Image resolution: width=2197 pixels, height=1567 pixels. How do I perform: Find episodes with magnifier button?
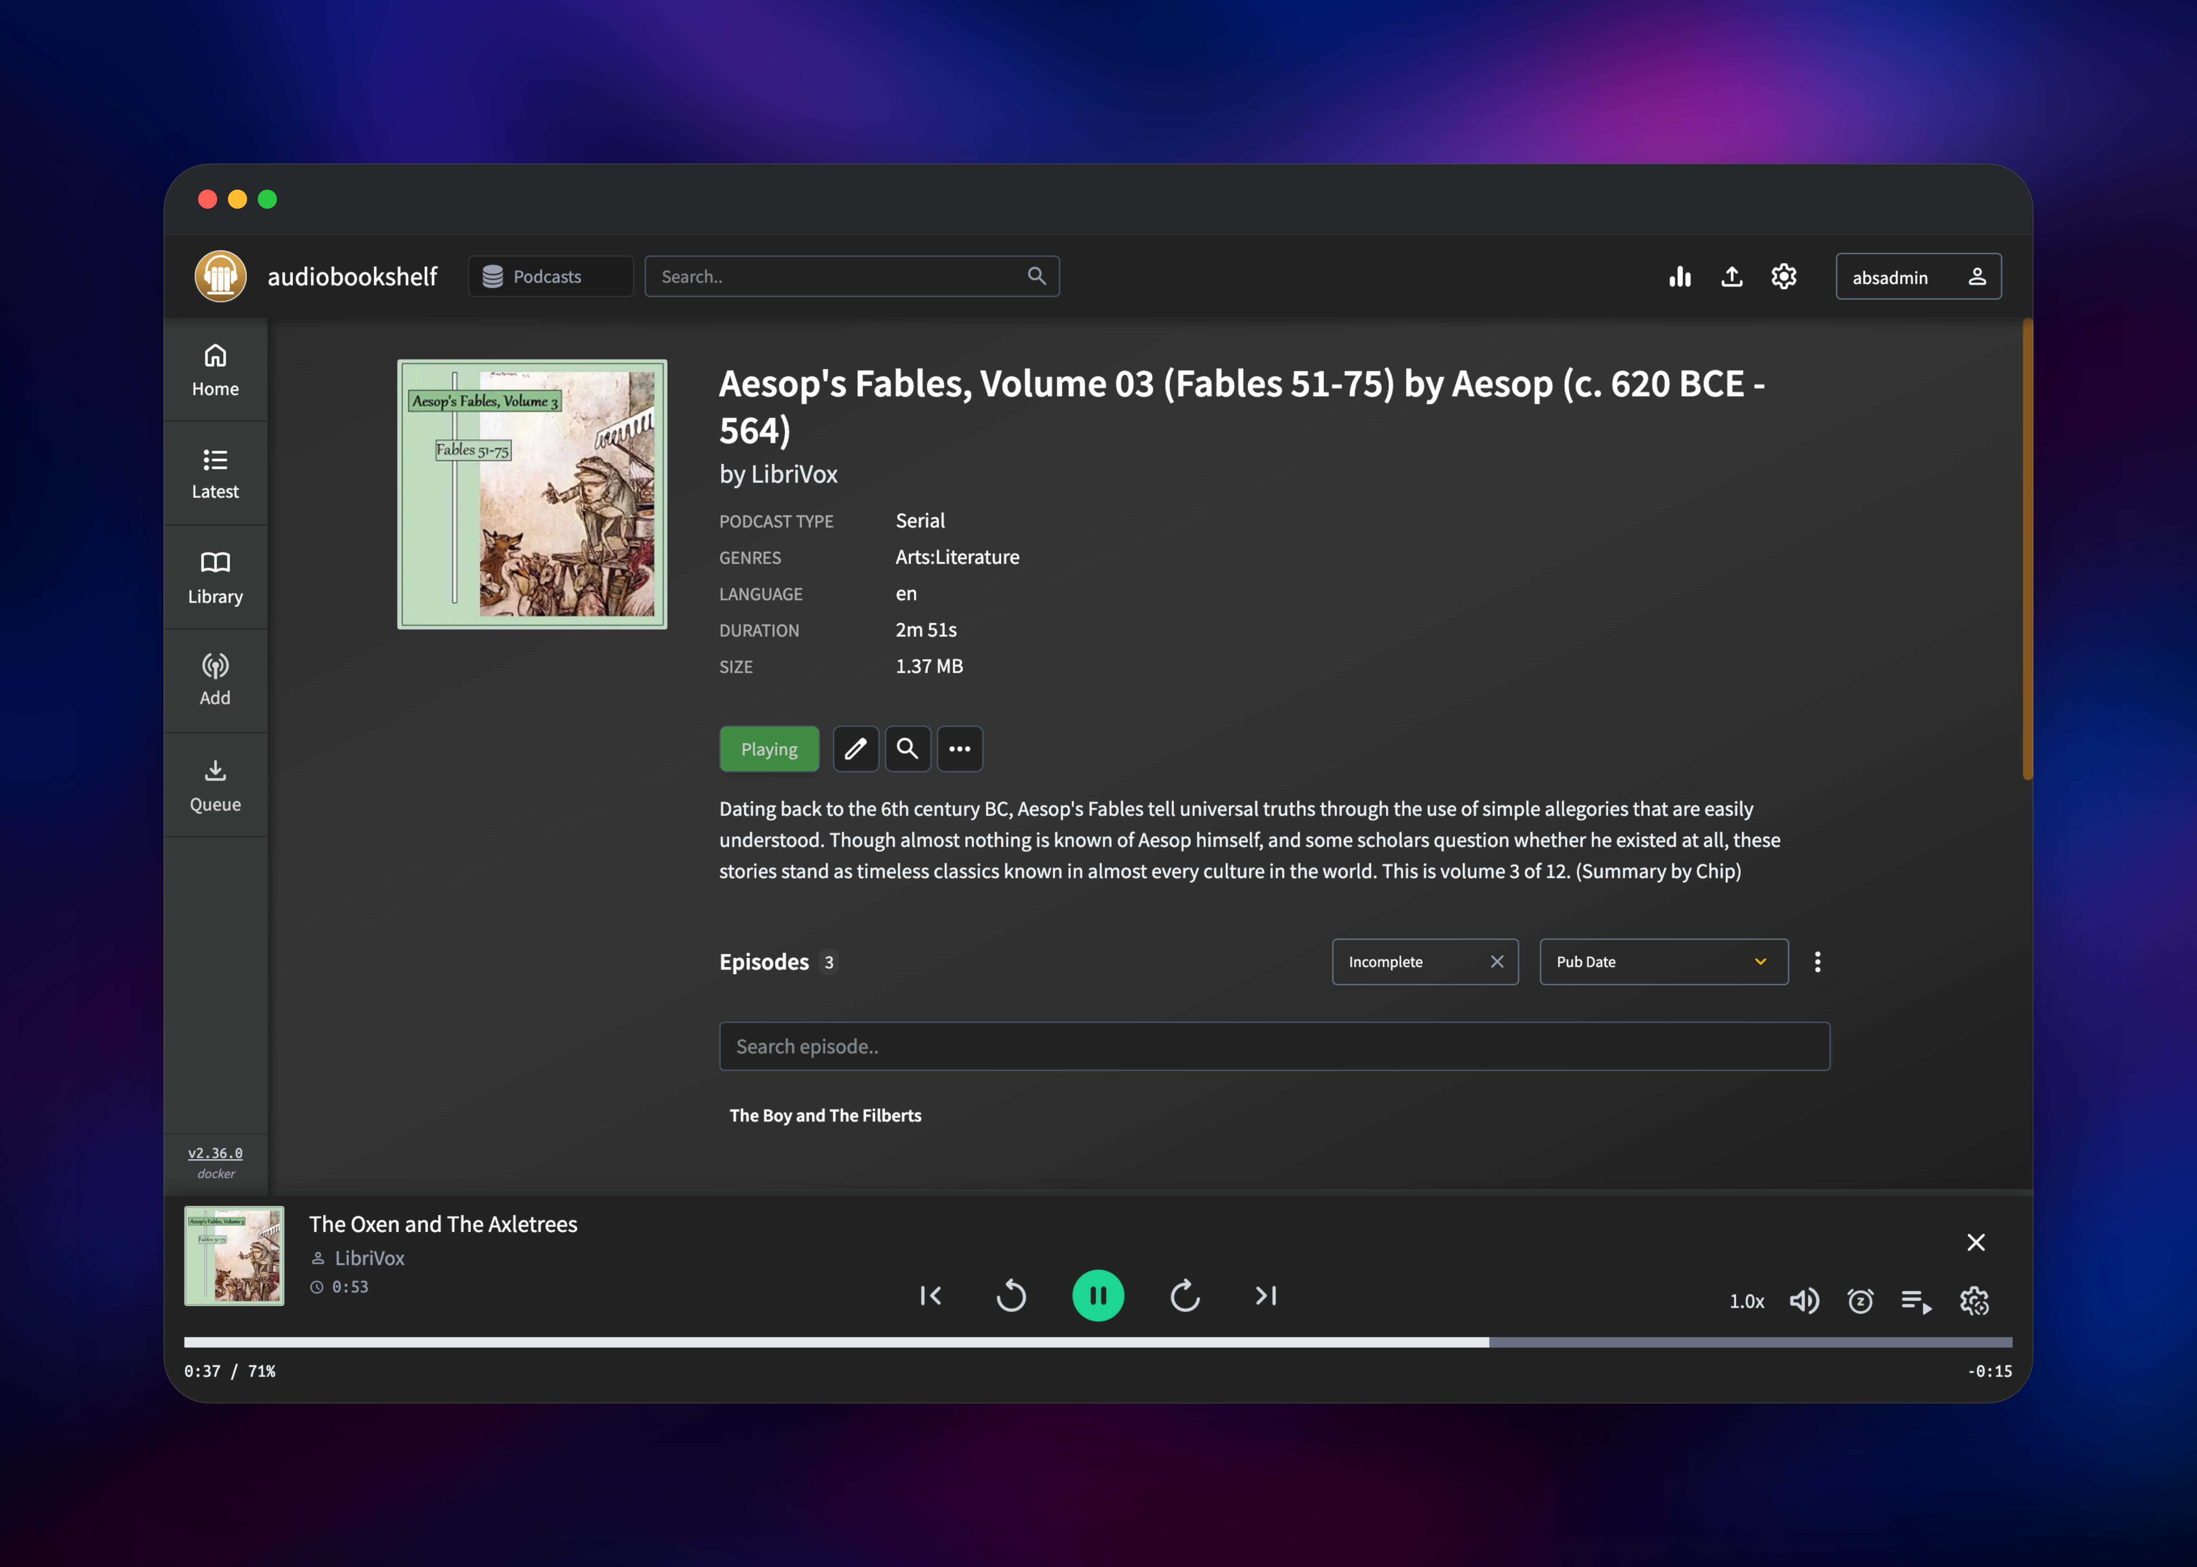pos(908,749)
